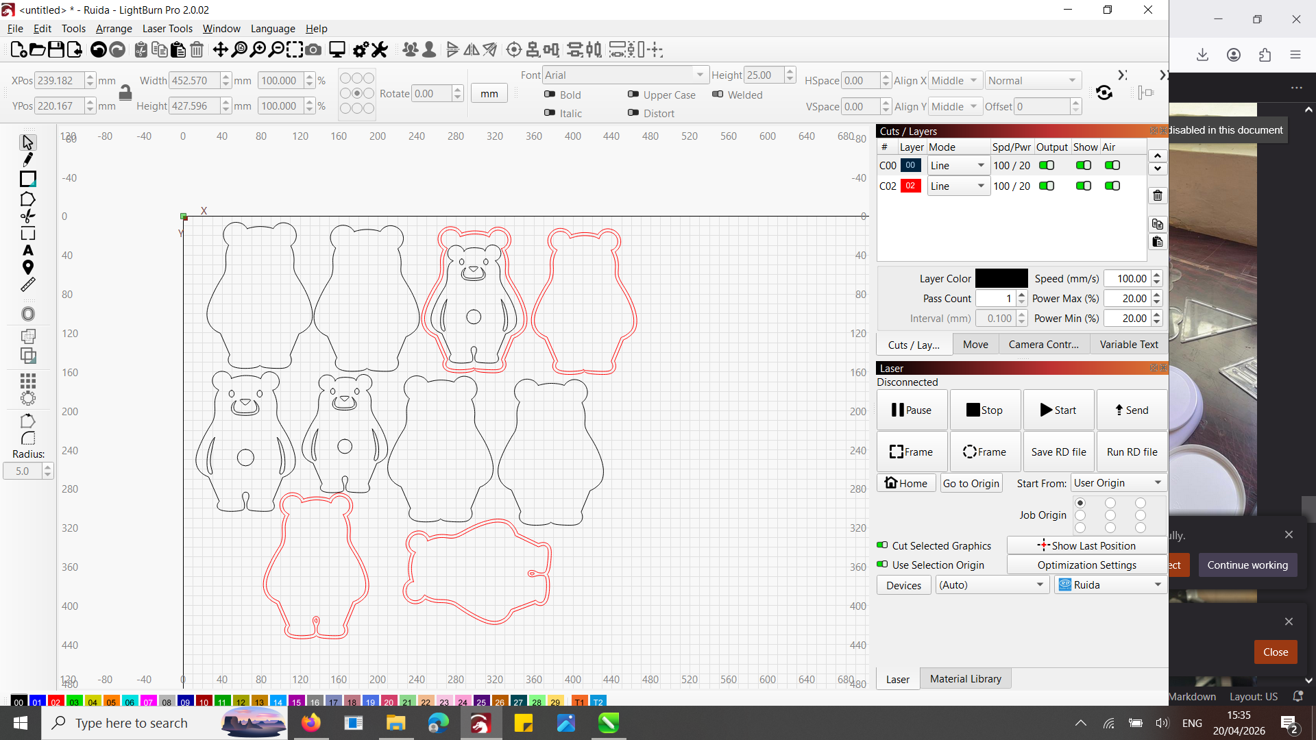Click the Layer Color black swatch

click(1001, 279)
